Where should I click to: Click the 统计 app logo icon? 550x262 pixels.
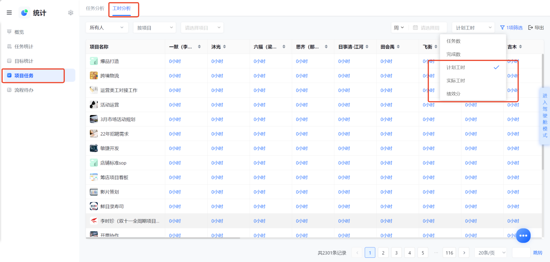[x=24, y=13]
